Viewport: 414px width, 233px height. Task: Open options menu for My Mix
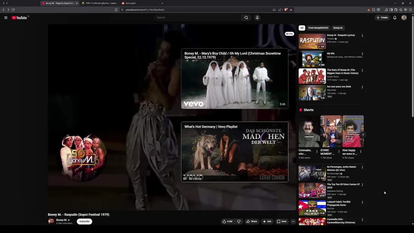coord(362,54)
